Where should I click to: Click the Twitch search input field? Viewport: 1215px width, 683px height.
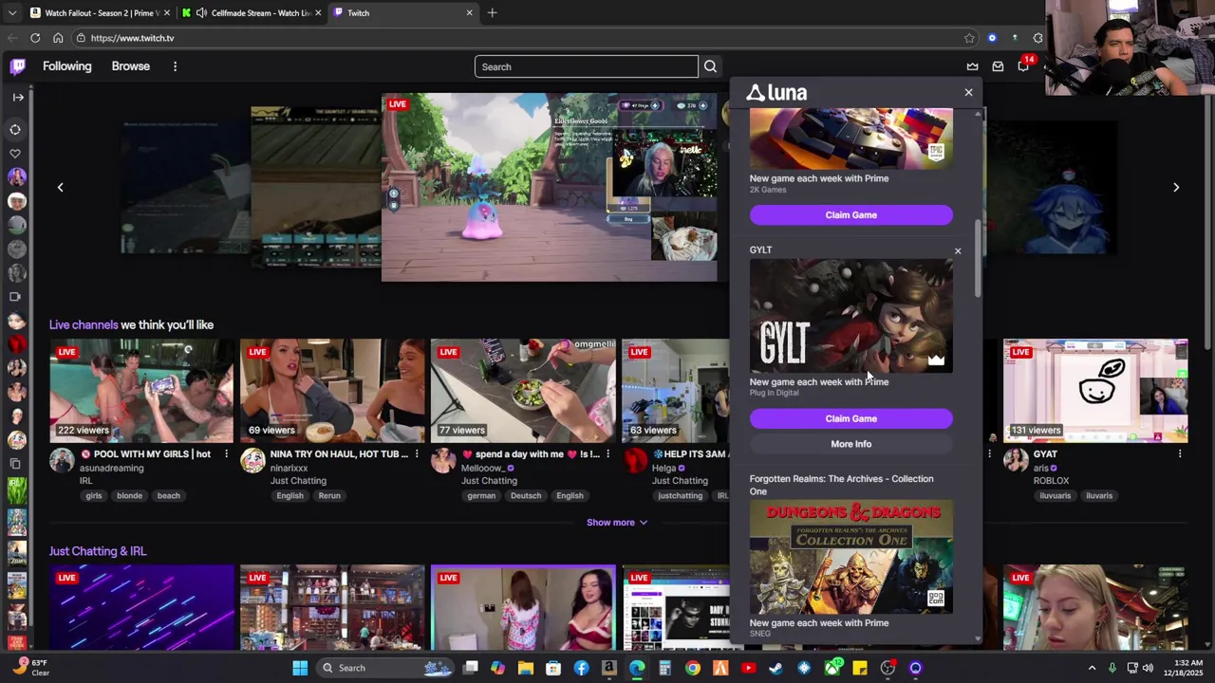click(586, 66)
